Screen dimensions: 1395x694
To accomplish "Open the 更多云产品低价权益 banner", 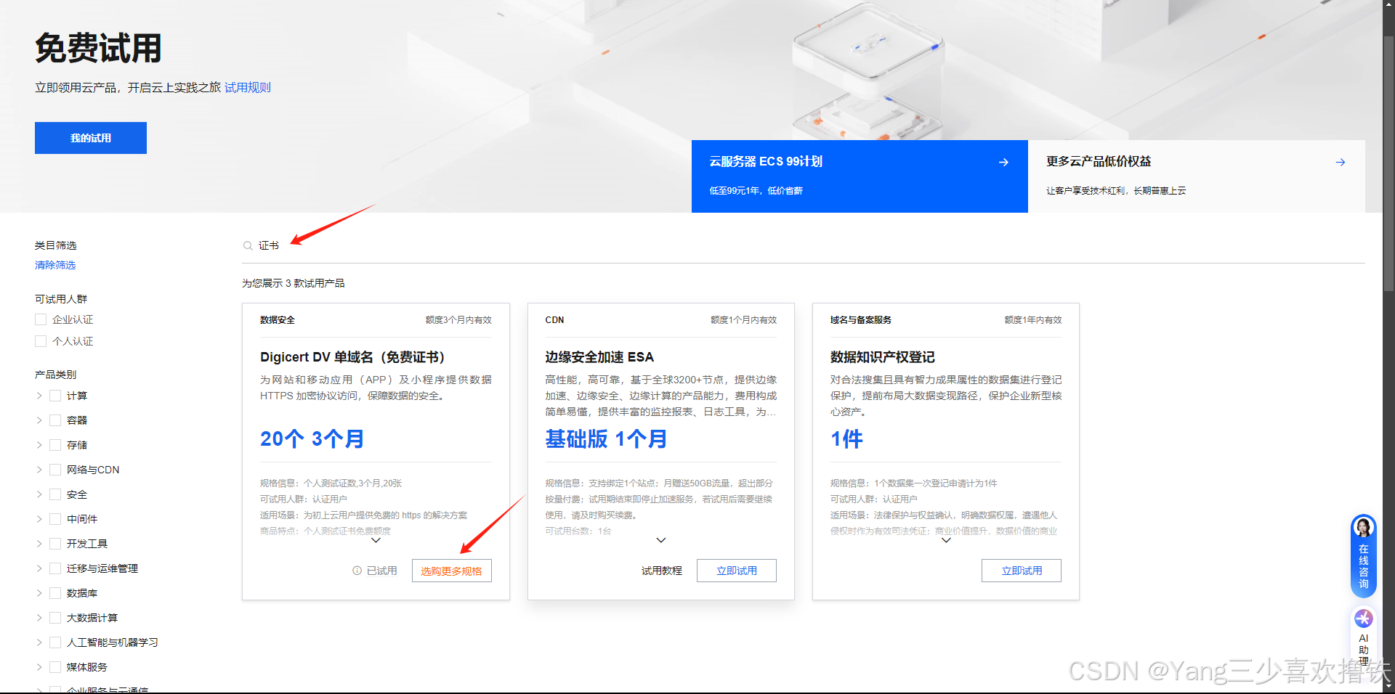I will coord(1197,176).
